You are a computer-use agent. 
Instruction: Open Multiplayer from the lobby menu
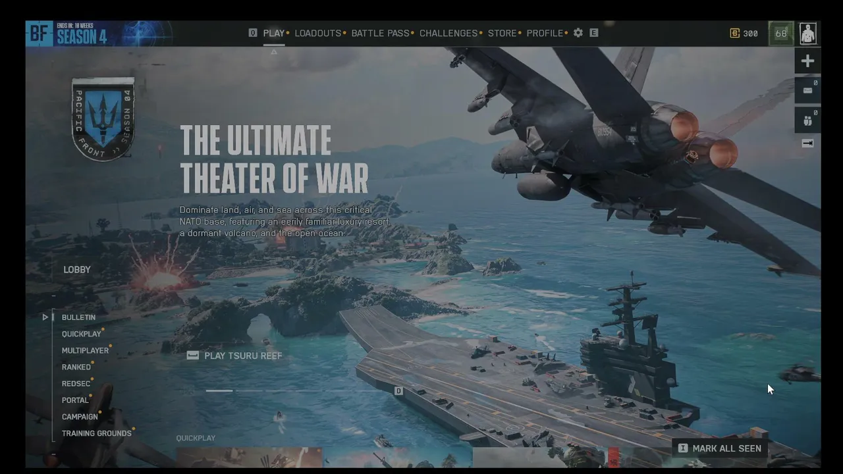pos(85,351)
